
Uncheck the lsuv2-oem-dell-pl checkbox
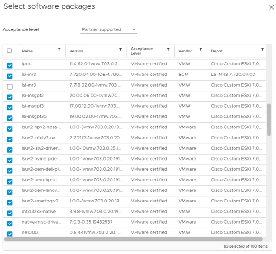(10, 171)
